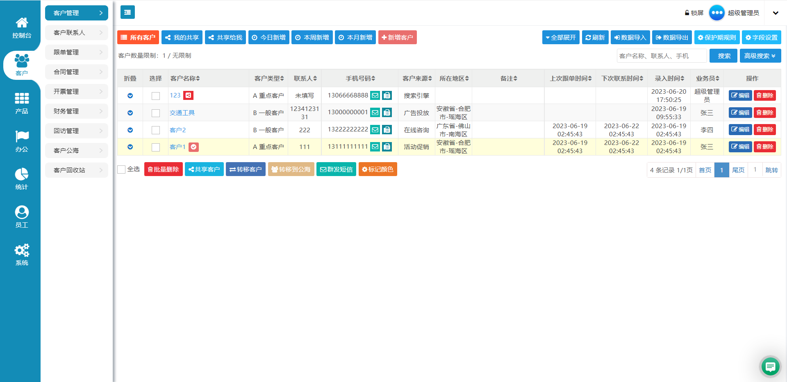Open 字段设置 field settings
787x382 pixels.
click(x=761, y=37)
